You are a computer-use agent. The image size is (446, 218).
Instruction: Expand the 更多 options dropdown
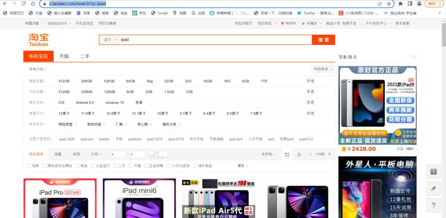coord(243,166)
